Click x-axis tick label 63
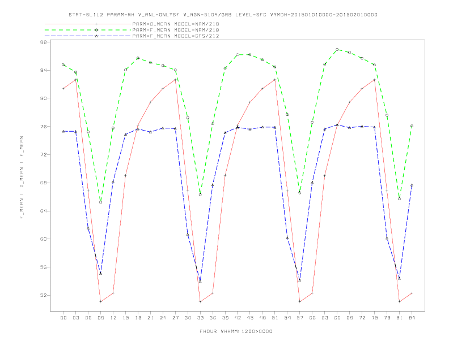This screenshot has width=449, height=346. tap(325, 318)
